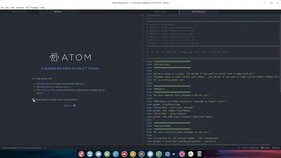The height and width of the screenshot is (158, 281).
Task: Click line 16 echo SPECIALITIES in editor
Action: point(159,65)
